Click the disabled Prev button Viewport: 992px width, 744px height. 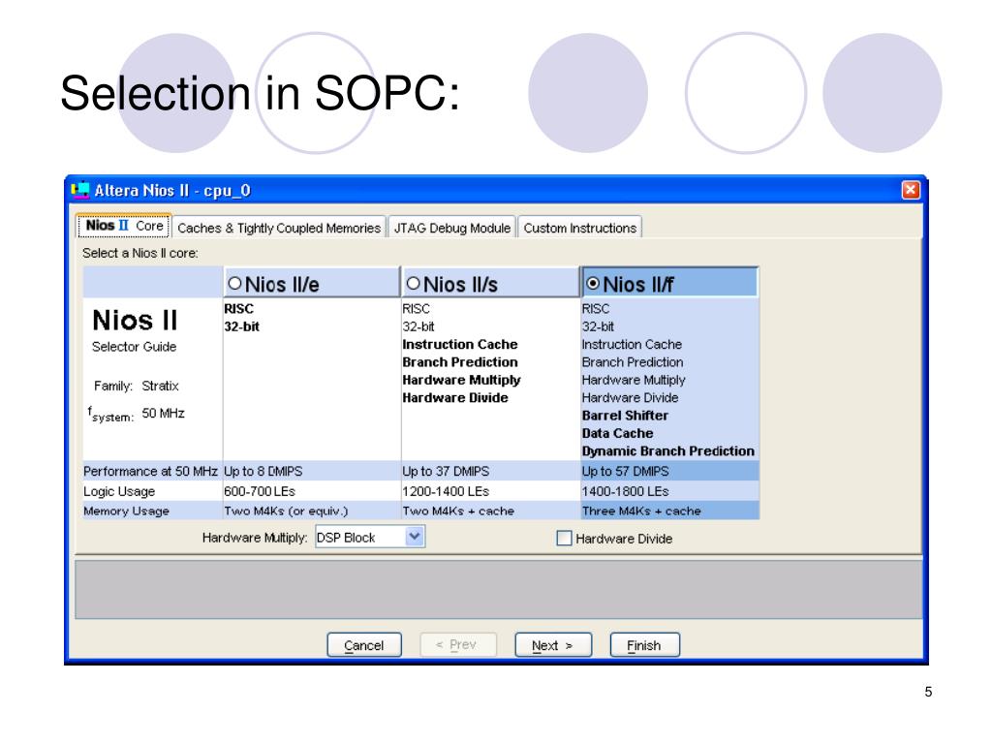coord(457,644)
